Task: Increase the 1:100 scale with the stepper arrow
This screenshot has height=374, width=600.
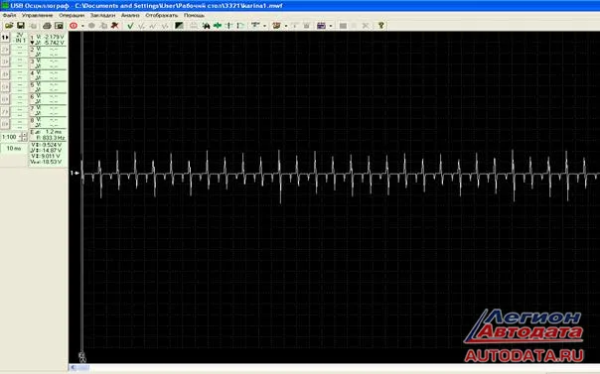Action: coord(25,135)
